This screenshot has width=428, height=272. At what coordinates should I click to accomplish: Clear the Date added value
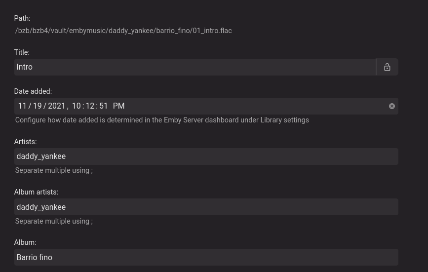pos(392,106)
